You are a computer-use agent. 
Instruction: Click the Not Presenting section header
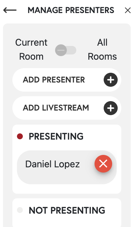tap(67, 210)
